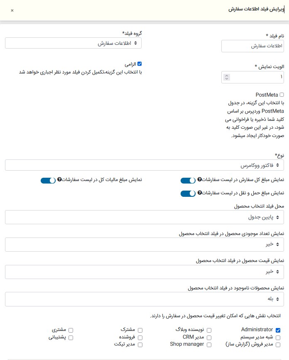Close the edit field dialog
Viewport: 289px width, 360px height.
click(12, 10)
